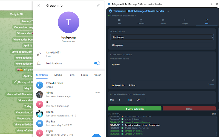Click the pink R avatar
The height and width of the screenshot is (137, 219).
[40, 104]
